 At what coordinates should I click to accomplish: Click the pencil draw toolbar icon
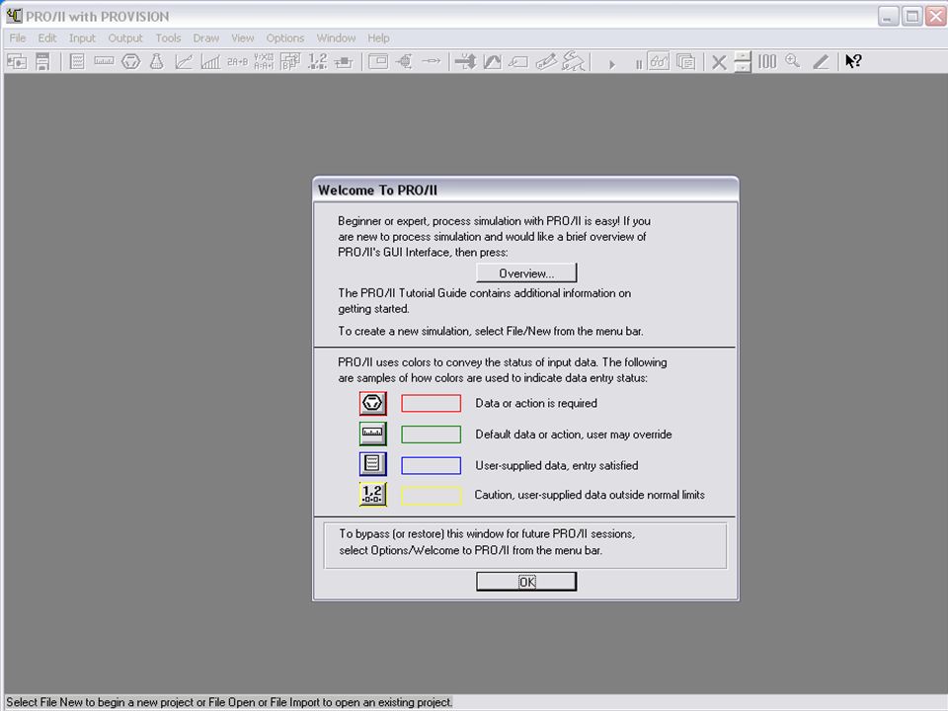821,61
